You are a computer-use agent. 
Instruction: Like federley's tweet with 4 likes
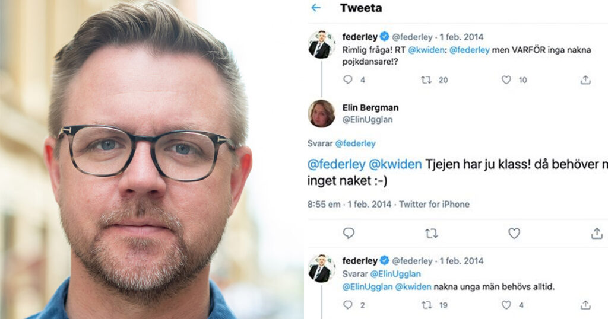coord(506,305)
